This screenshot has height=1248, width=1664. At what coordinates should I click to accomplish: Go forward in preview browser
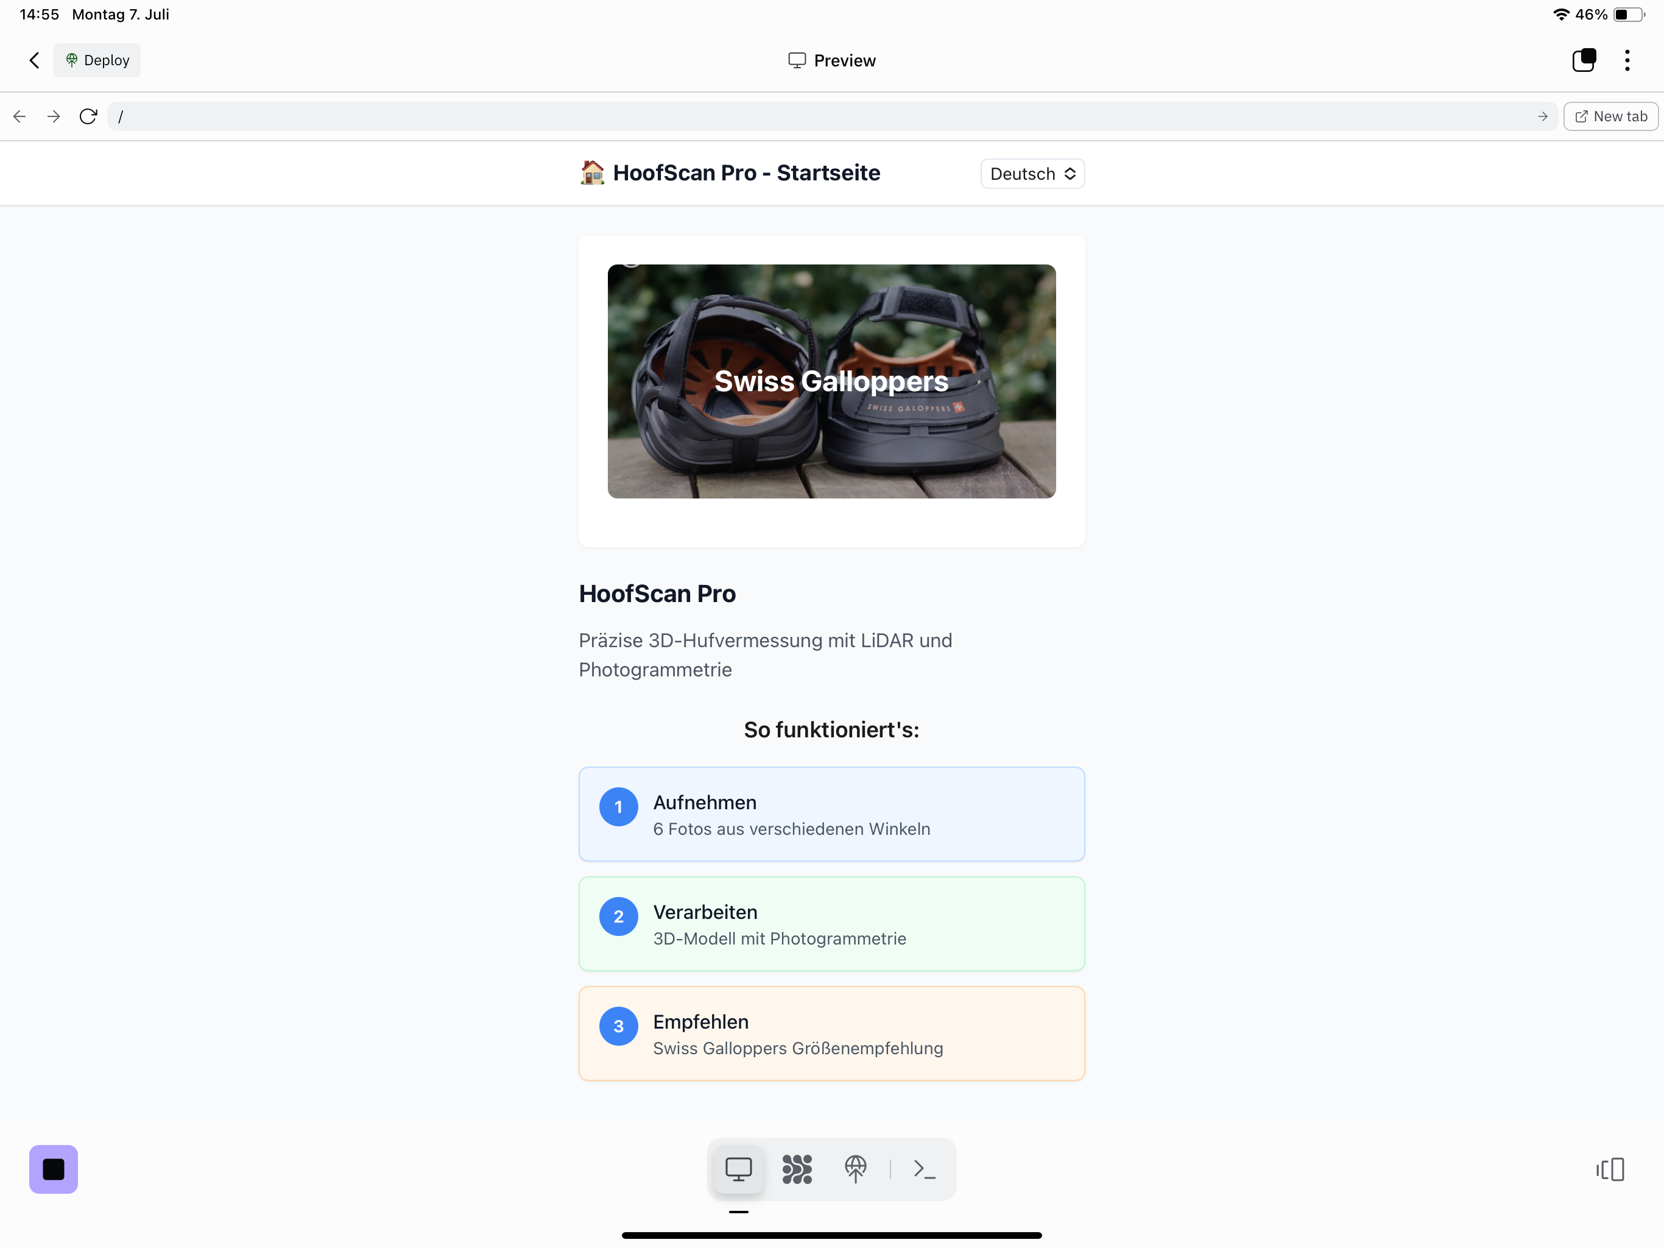[x=54, y=116]
